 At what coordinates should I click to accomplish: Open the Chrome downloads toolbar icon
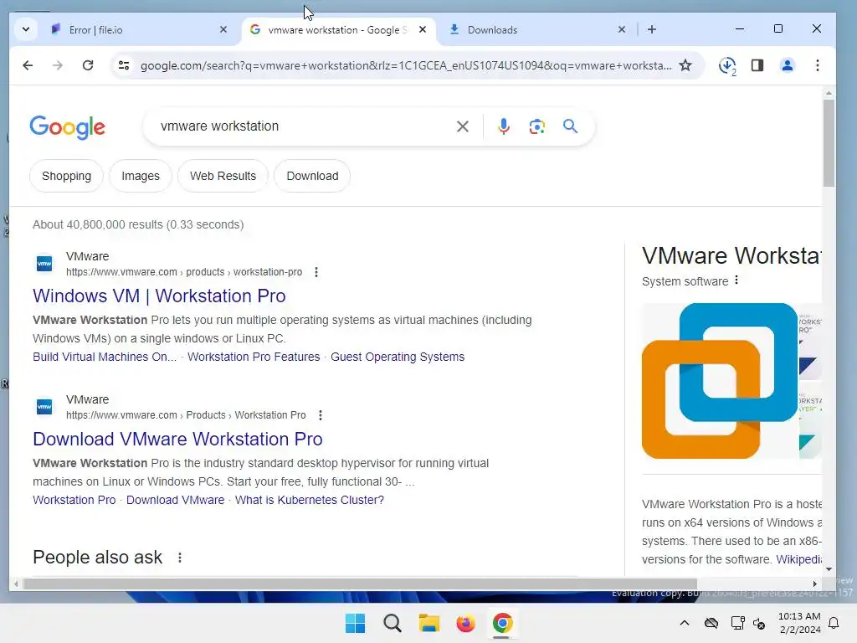(x=727, y=65)
